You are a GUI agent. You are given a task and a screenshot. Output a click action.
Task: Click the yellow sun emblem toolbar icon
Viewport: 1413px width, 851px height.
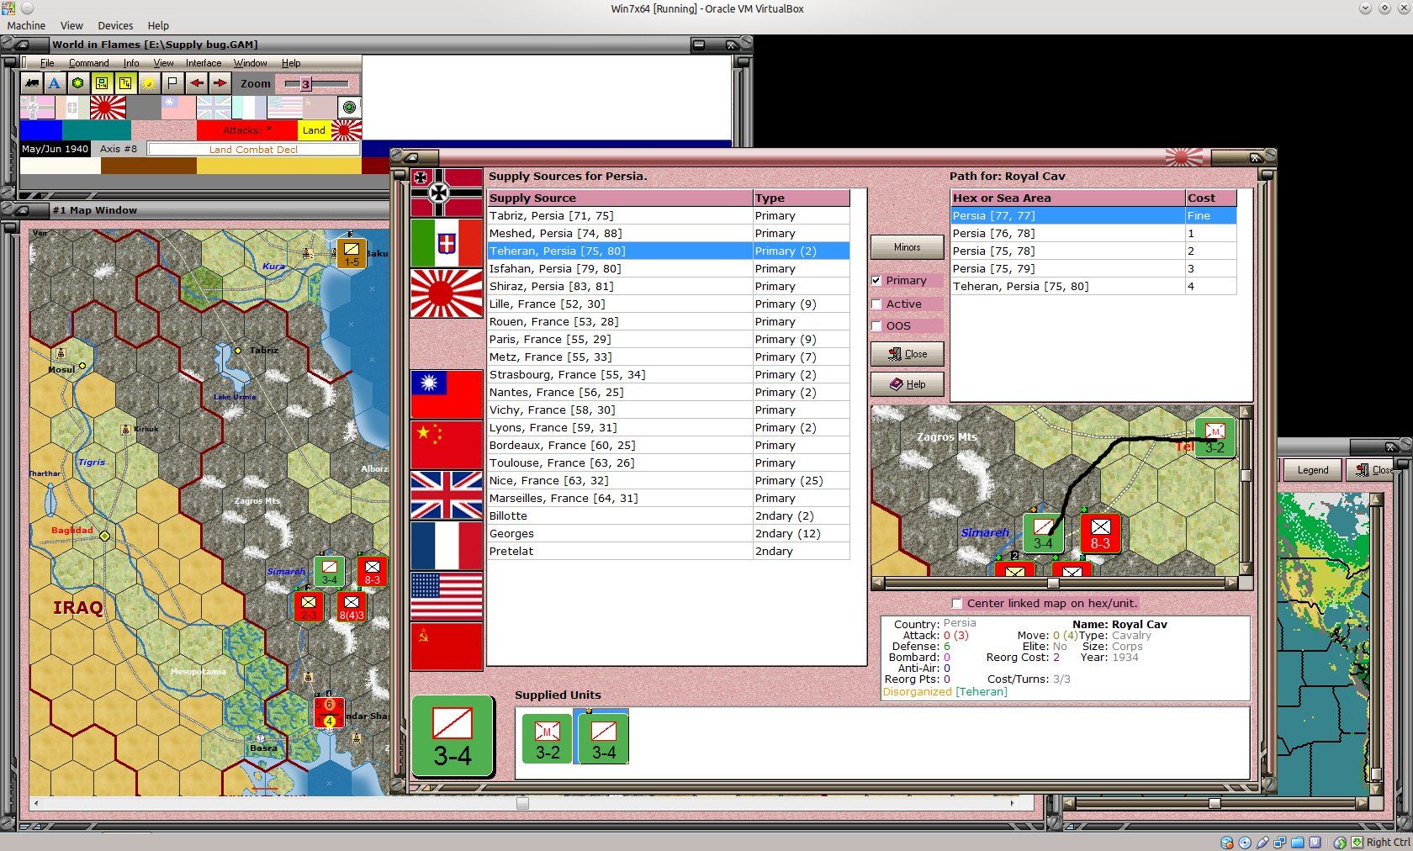point(148,83)
